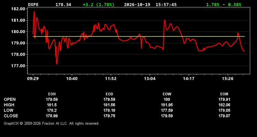Click EOD low value 178.18

(109, 110)
